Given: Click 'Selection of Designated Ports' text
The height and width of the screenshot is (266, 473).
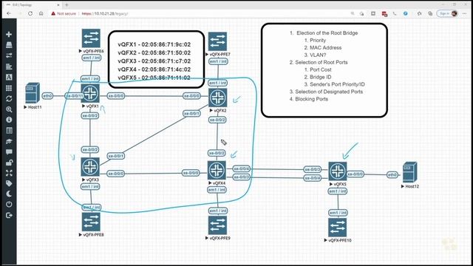Looking at the screenshot, I should point(329,92).
